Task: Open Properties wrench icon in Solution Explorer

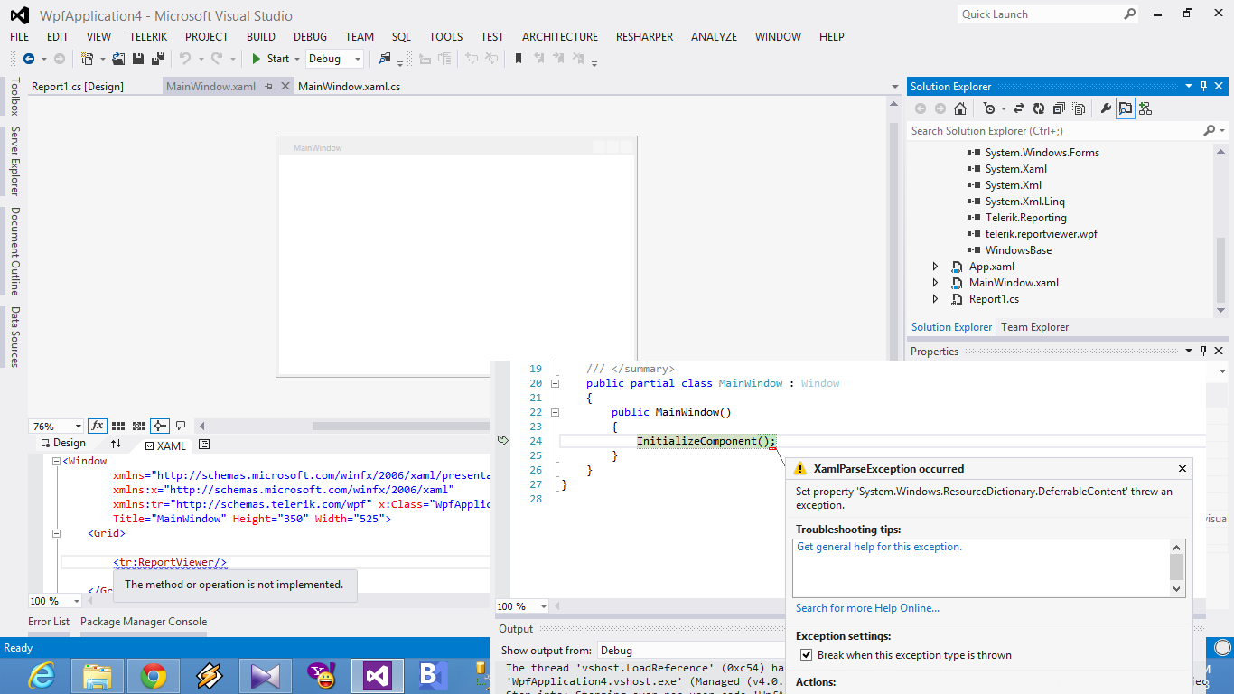Action: click(x=1105, y=108)
